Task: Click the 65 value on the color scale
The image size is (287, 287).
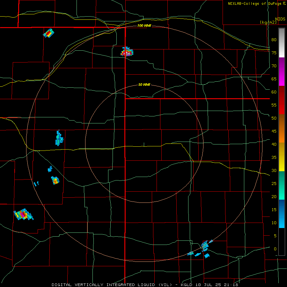Action: click(x=274, y=79)
